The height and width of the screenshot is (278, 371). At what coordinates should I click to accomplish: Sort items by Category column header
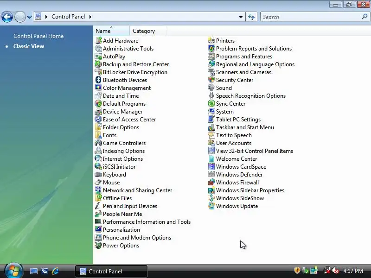click(x=148, y=31)
